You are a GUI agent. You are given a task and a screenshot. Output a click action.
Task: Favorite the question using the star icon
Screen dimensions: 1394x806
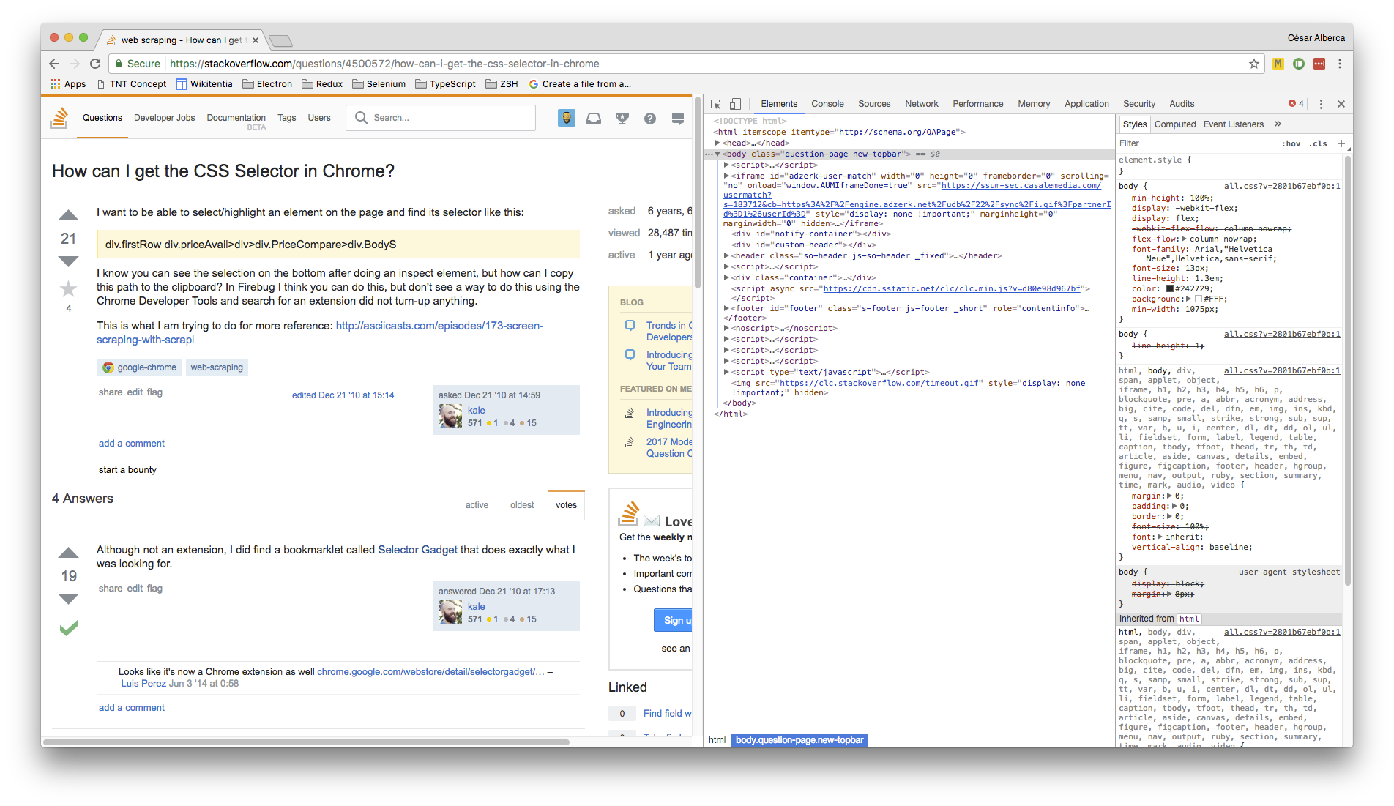68,288
